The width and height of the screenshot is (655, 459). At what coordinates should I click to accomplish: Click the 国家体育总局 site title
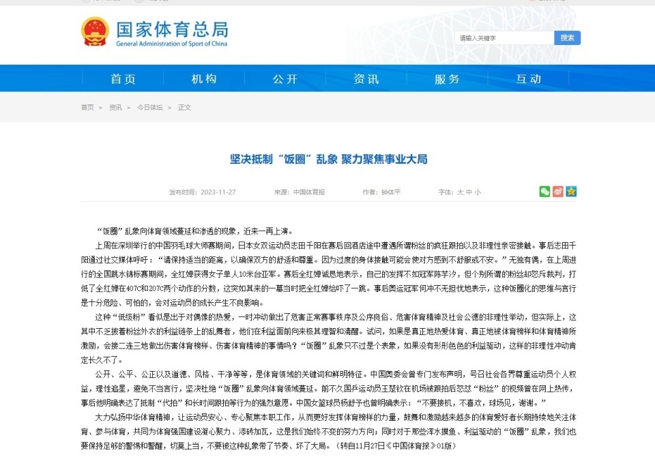[171, 30]
